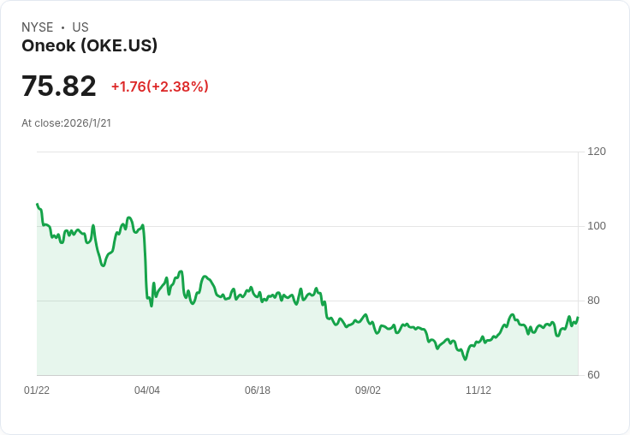This screenshot has height=435, width=630.
Task: Select the 06/18 date on x-axis
Action: (x=258, y=390)
